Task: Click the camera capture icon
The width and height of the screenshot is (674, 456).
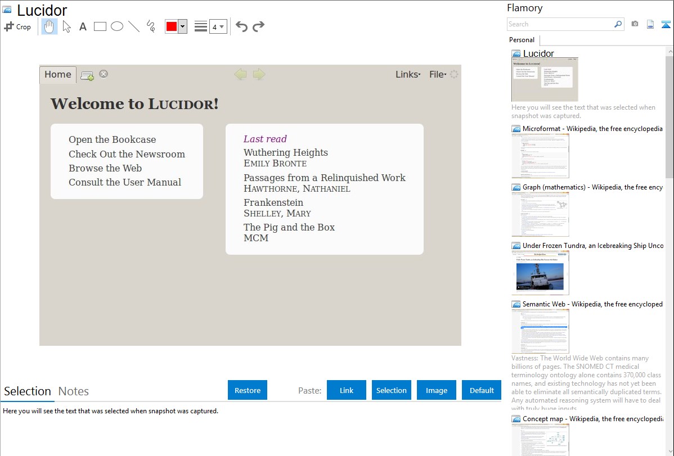Action: pyautogui.click(x=635, y=24)
